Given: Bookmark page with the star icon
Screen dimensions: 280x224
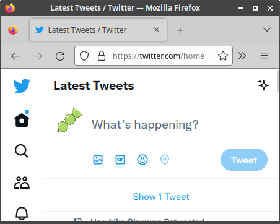Looking at the screenshot, I should [223, 56].
